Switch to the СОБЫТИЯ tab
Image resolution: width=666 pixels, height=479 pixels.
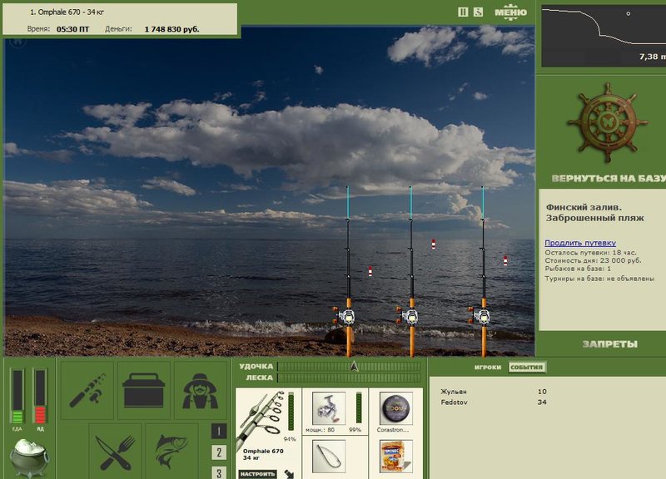tap(527, 367)
